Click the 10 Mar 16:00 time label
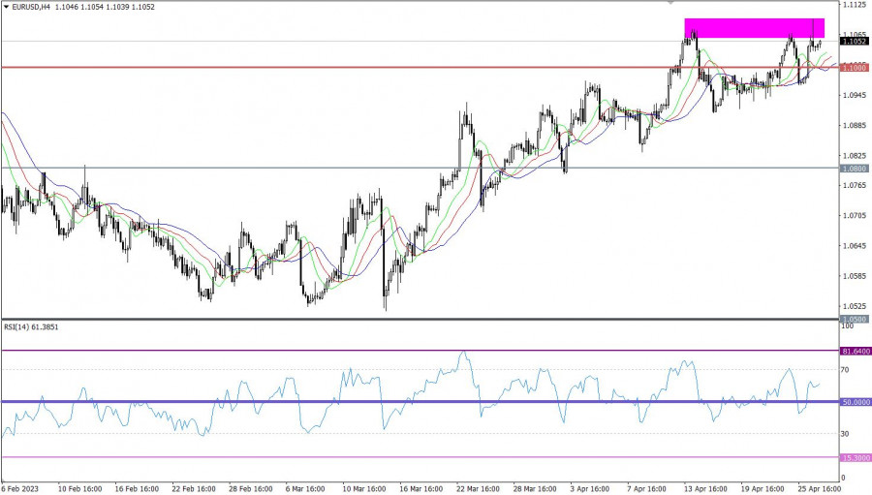This screenshot has height=495, width=872. pos(363,489)
